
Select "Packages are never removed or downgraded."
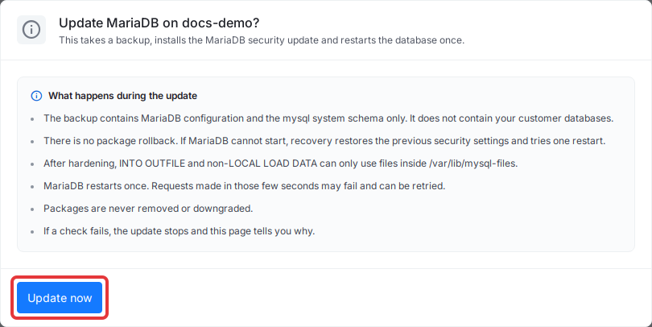coord(148,209)
